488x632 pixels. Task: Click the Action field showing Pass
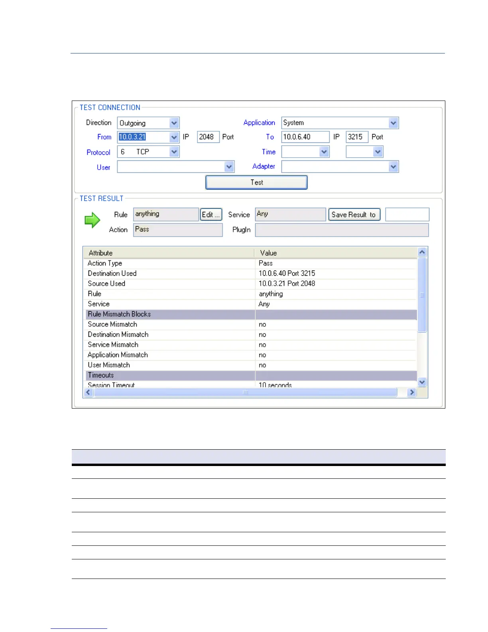point(178,230)
